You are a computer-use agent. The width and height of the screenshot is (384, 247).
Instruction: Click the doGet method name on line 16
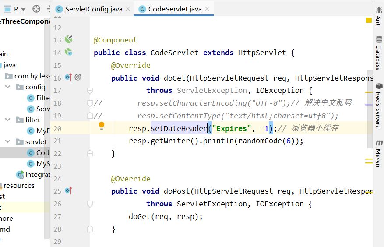pyautogui.click(x=174, y=78)
